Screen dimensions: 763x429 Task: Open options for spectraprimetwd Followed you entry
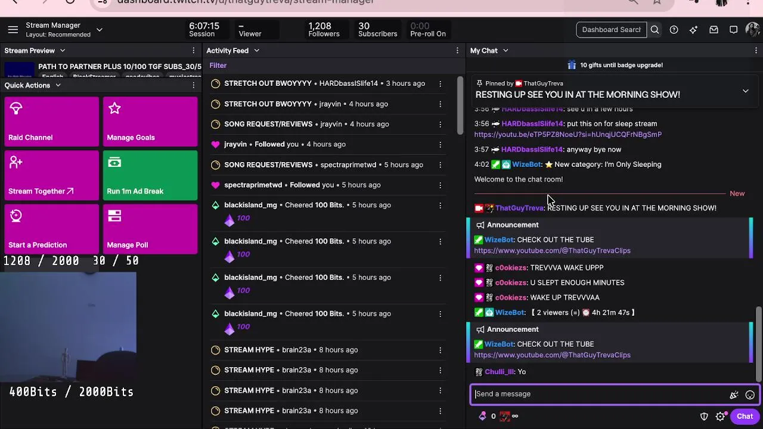440,185
